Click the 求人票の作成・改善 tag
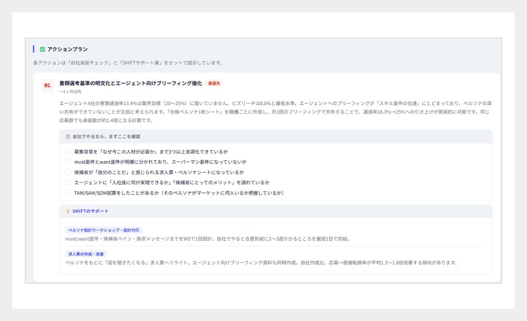This screenshot has width=527, height=321. (86, 254)
